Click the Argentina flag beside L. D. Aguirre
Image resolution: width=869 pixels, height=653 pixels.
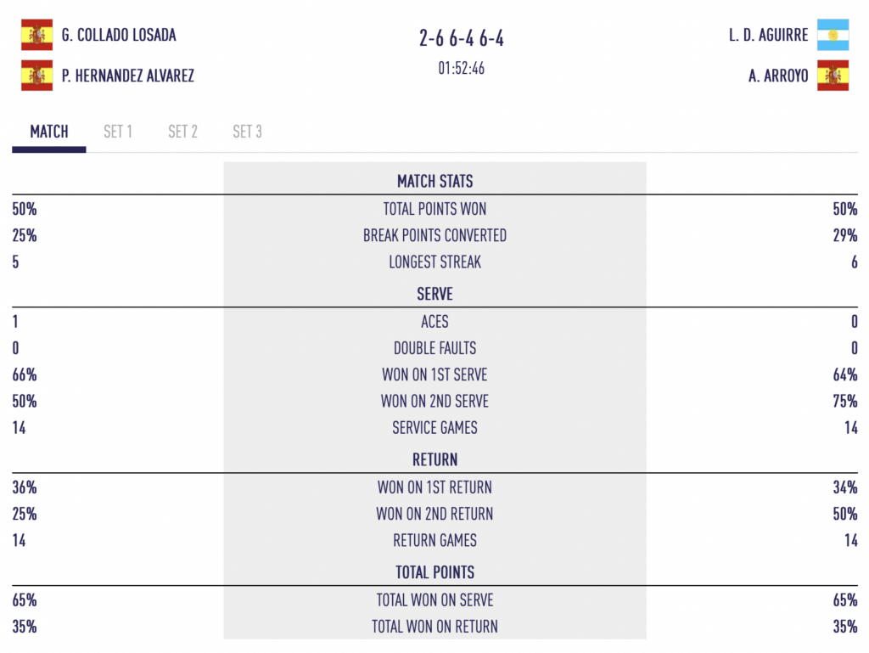click(x=833, y=35)
